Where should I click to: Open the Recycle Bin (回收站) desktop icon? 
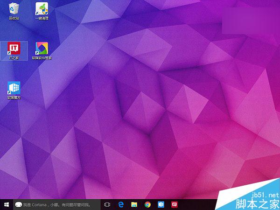tap(14, 8)
